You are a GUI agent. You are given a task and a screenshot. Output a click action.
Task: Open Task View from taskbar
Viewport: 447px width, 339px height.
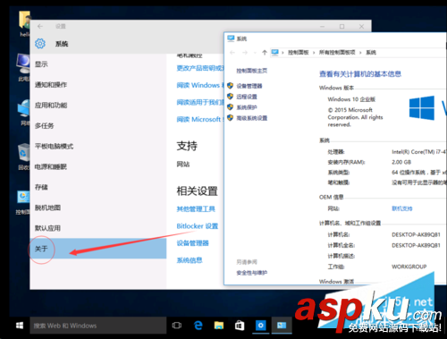click(177, 326)
